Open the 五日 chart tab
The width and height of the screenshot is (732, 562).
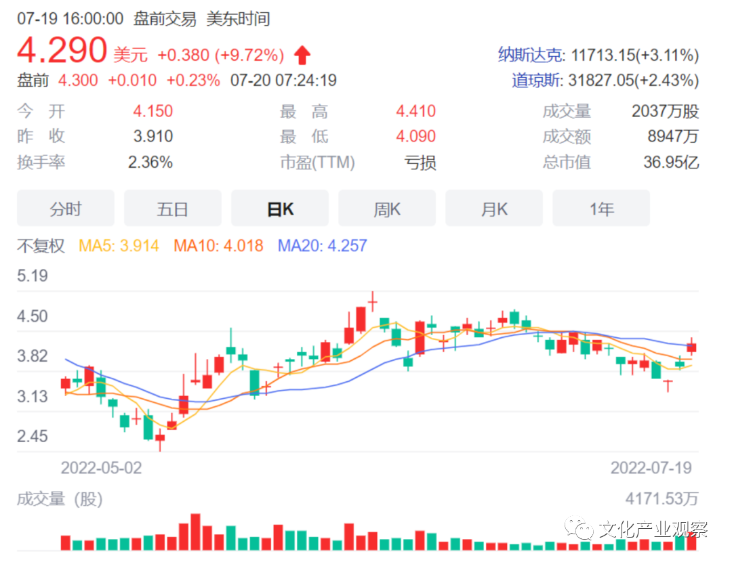(x=172, y=209)
